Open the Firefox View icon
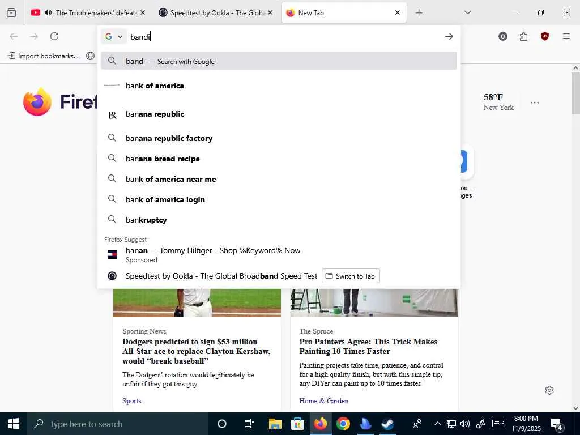580x435 pixels. coord(11,12)
